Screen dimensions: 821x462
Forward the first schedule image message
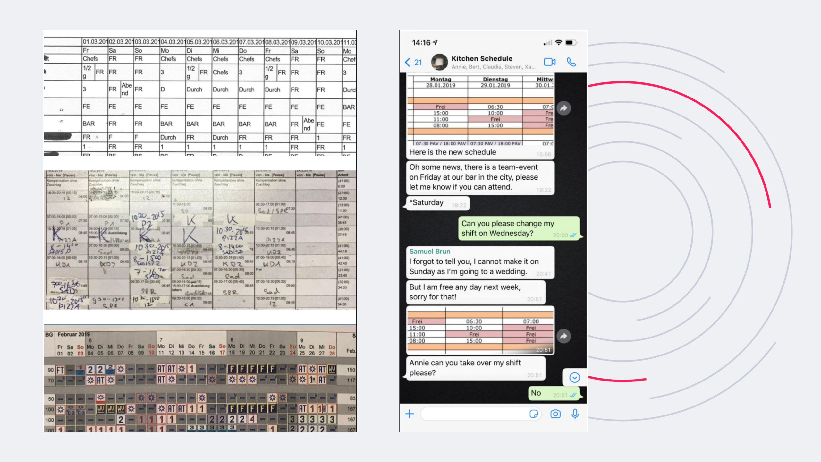(x=563, y=108)
